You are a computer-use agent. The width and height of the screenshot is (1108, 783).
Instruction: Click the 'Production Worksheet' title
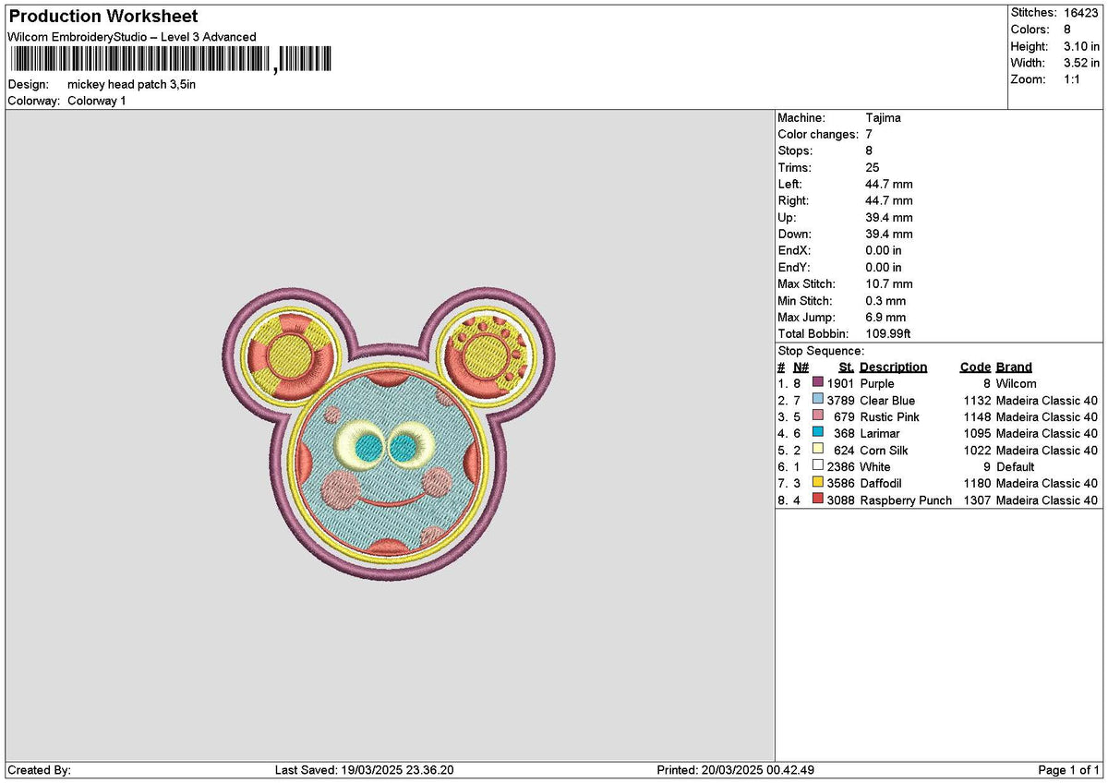pyautogui.click(x=102, y=17)
